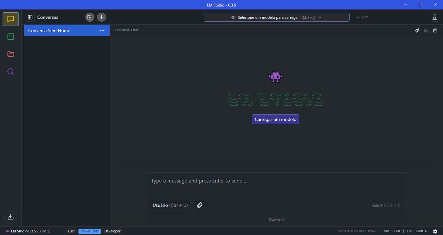Click the LM Studio 0.3.5 version label
Viewport: 443px width, 235px height.
point(28,231)
